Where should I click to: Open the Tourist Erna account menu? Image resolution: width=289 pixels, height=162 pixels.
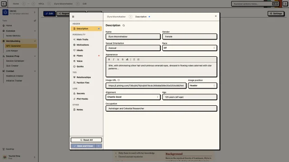19,157
